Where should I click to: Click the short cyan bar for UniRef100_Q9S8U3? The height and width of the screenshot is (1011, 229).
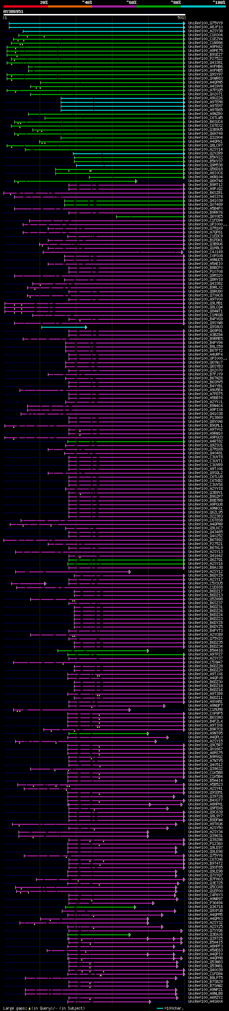click(x=64, y=327)
